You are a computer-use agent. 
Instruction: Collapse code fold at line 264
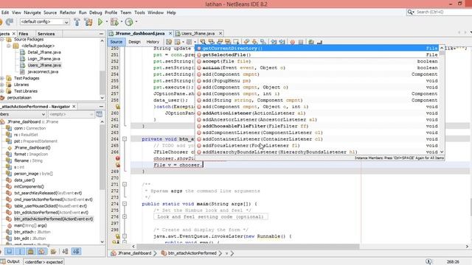pyautogui.click(x=125, y=139)
